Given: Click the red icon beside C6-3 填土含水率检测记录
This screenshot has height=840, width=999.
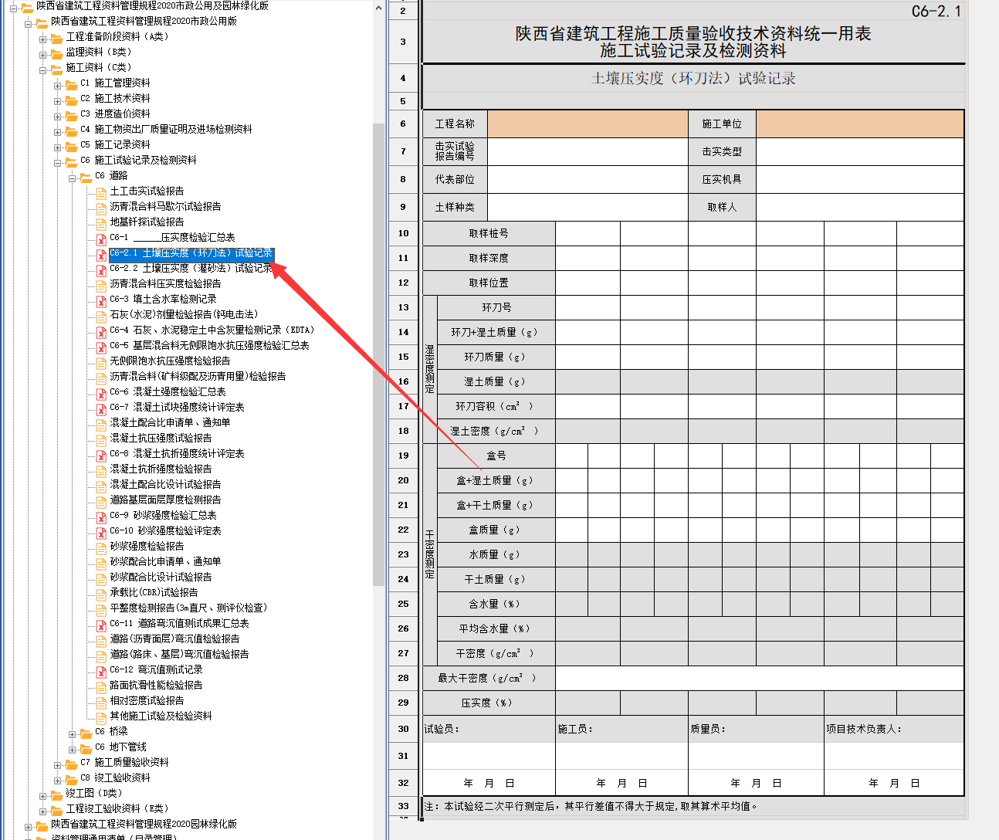Looking at the screenshot, I should (101, 300).
